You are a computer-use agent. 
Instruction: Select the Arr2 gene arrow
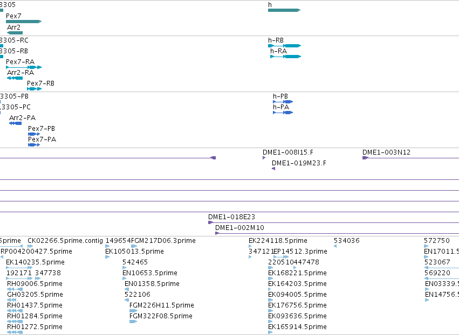(x=15, y=33)
